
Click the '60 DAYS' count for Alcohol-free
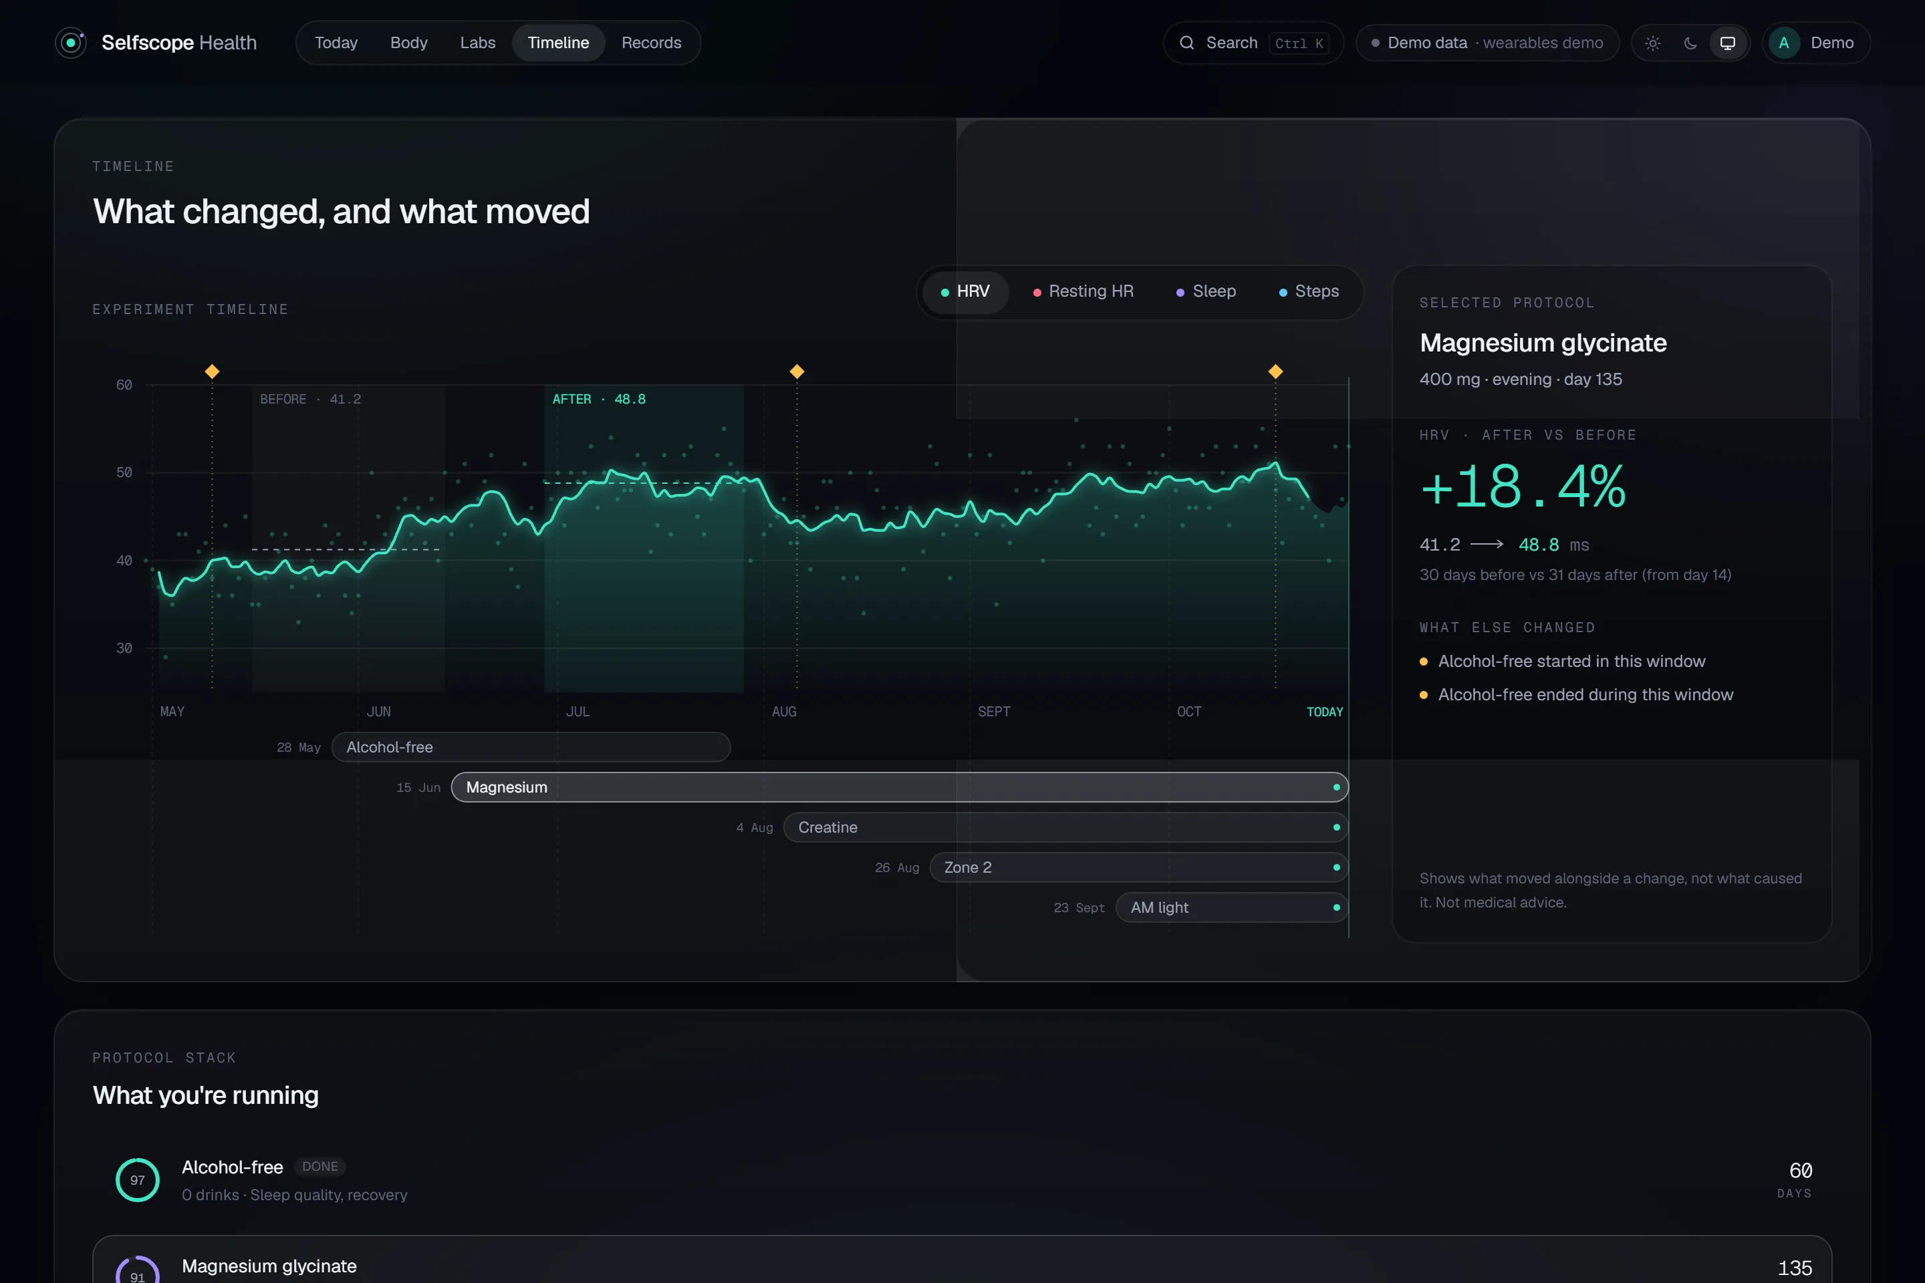[1794, 1180]
